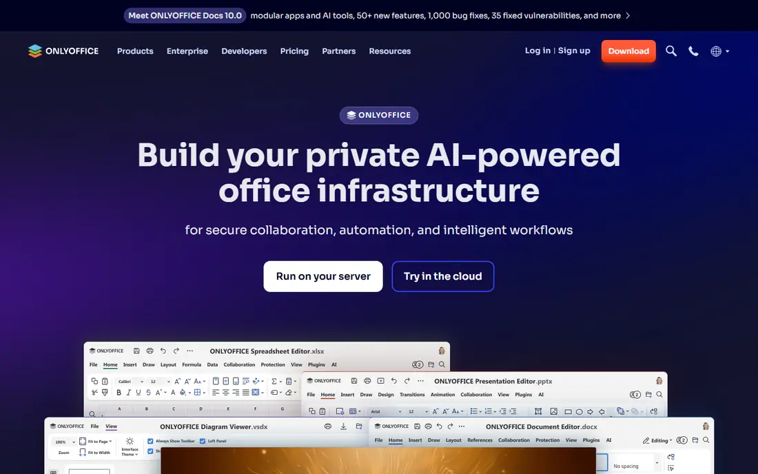This screenshot has width=758, height=474.
Task: Open 100% zoom dropdown in Diagram Viewer
Action: point(64,442)
